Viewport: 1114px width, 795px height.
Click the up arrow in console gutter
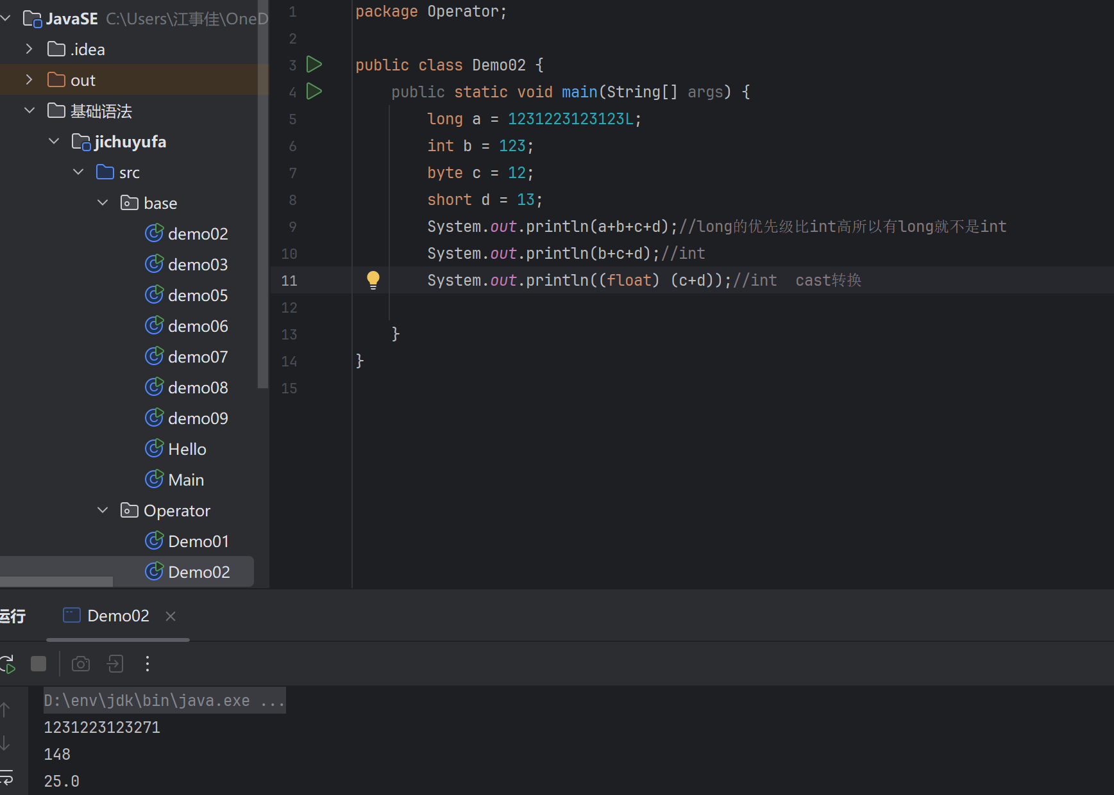(x=5, y=710)
